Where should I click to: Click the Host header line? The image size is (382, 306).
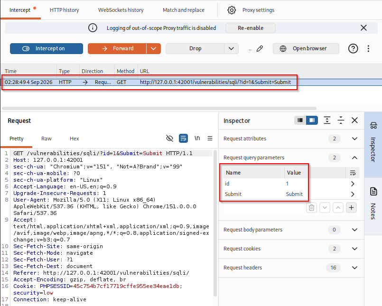pyautogui.click(x=48, y=160)
